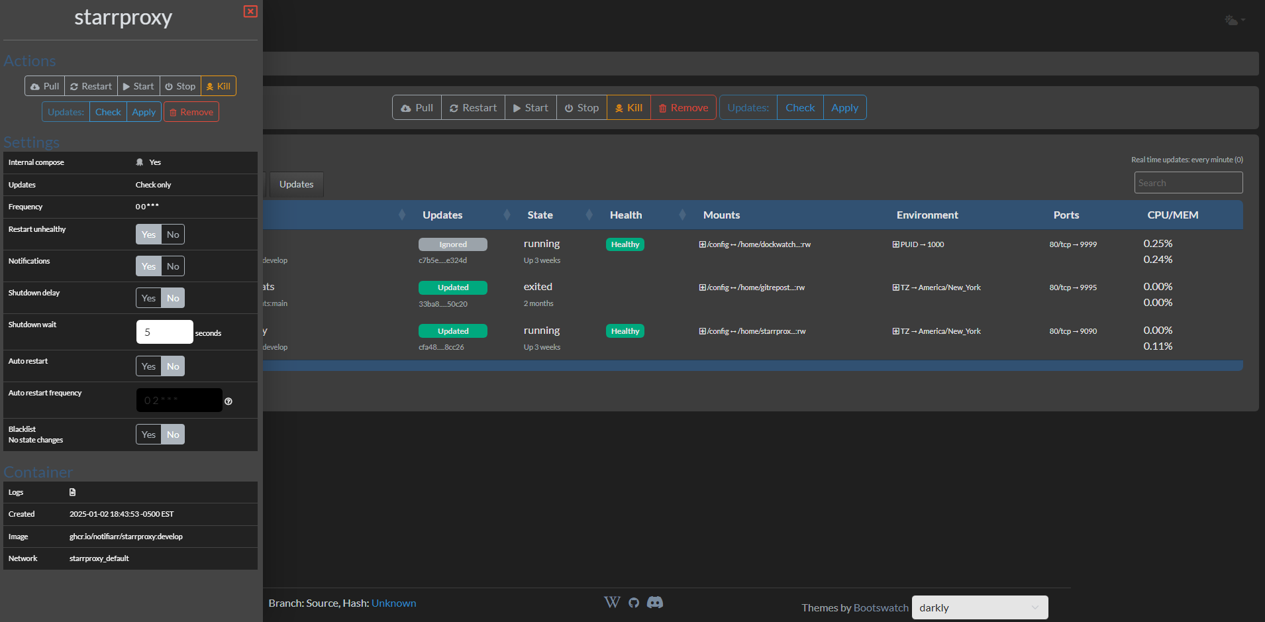Viewport: 1265px width, 622px height.
Task: Set Restart unhealthy to Yes
Action: tap(148, 234)
